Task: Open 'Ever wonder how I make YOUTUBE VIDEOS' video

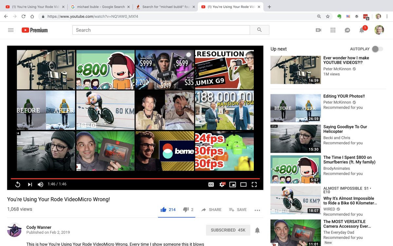Action: [346, 60]
